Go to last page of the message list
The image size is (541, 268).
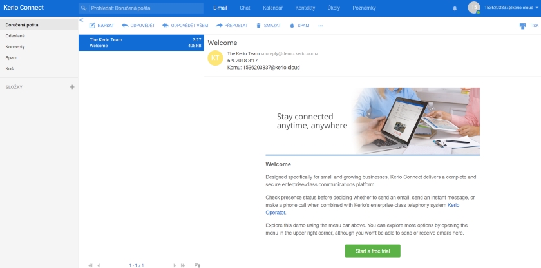tap(183, 265)
